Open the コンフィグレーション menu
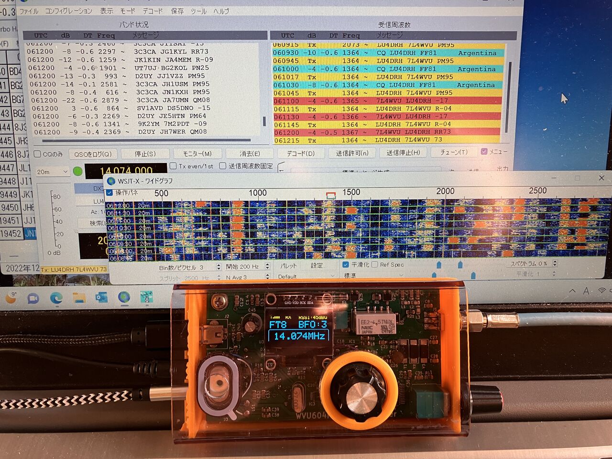 (68, 11)
